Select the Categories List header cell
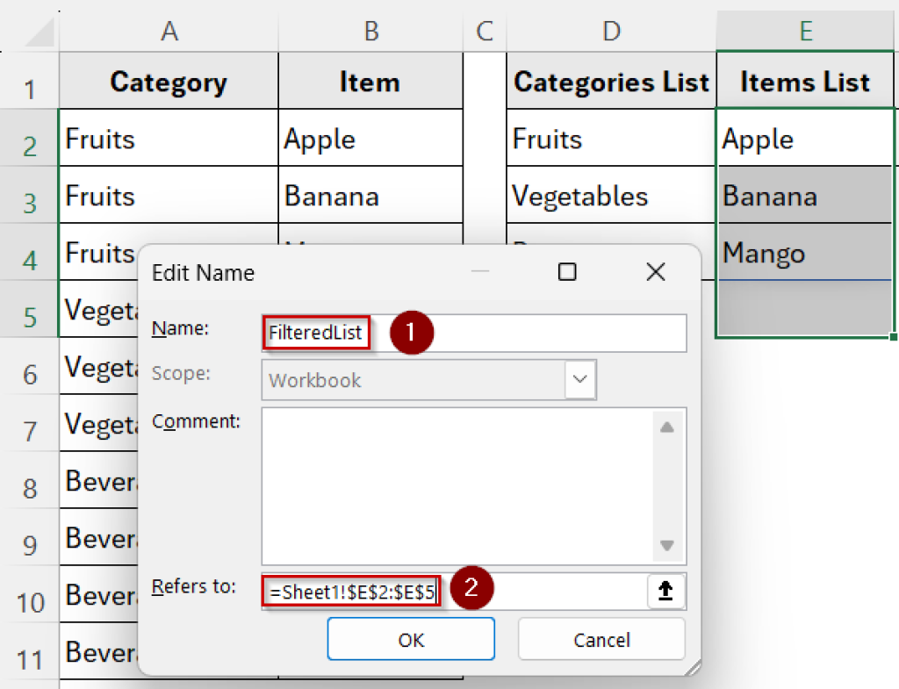899x689 pixels. [611, 81]
